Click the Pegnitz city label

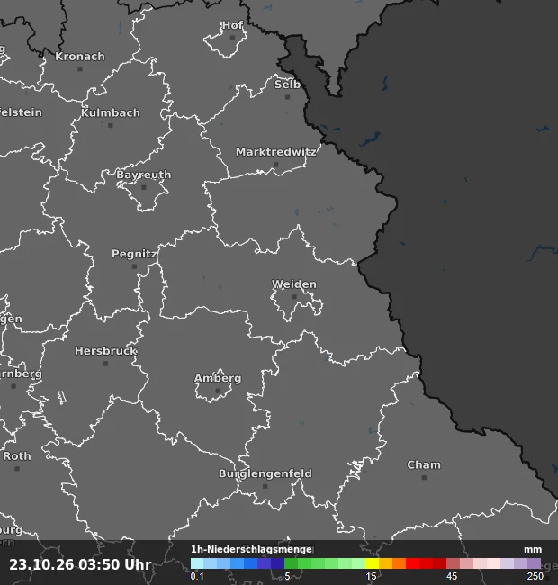pyautogui.click(x=134, y=254)
